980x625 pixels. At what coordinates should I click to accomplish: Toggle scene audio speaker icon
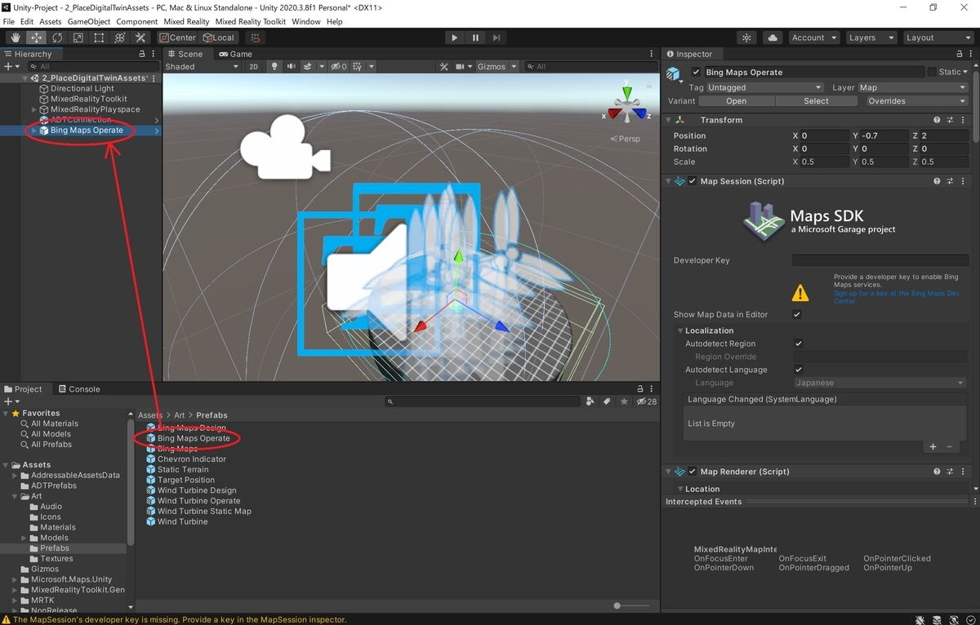click(292, 66)
